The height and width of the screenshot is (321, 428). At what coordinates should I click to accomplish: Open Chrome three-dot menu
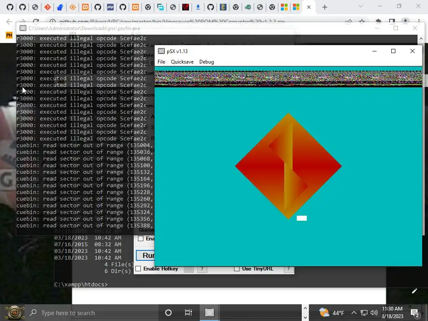[419, 22]
